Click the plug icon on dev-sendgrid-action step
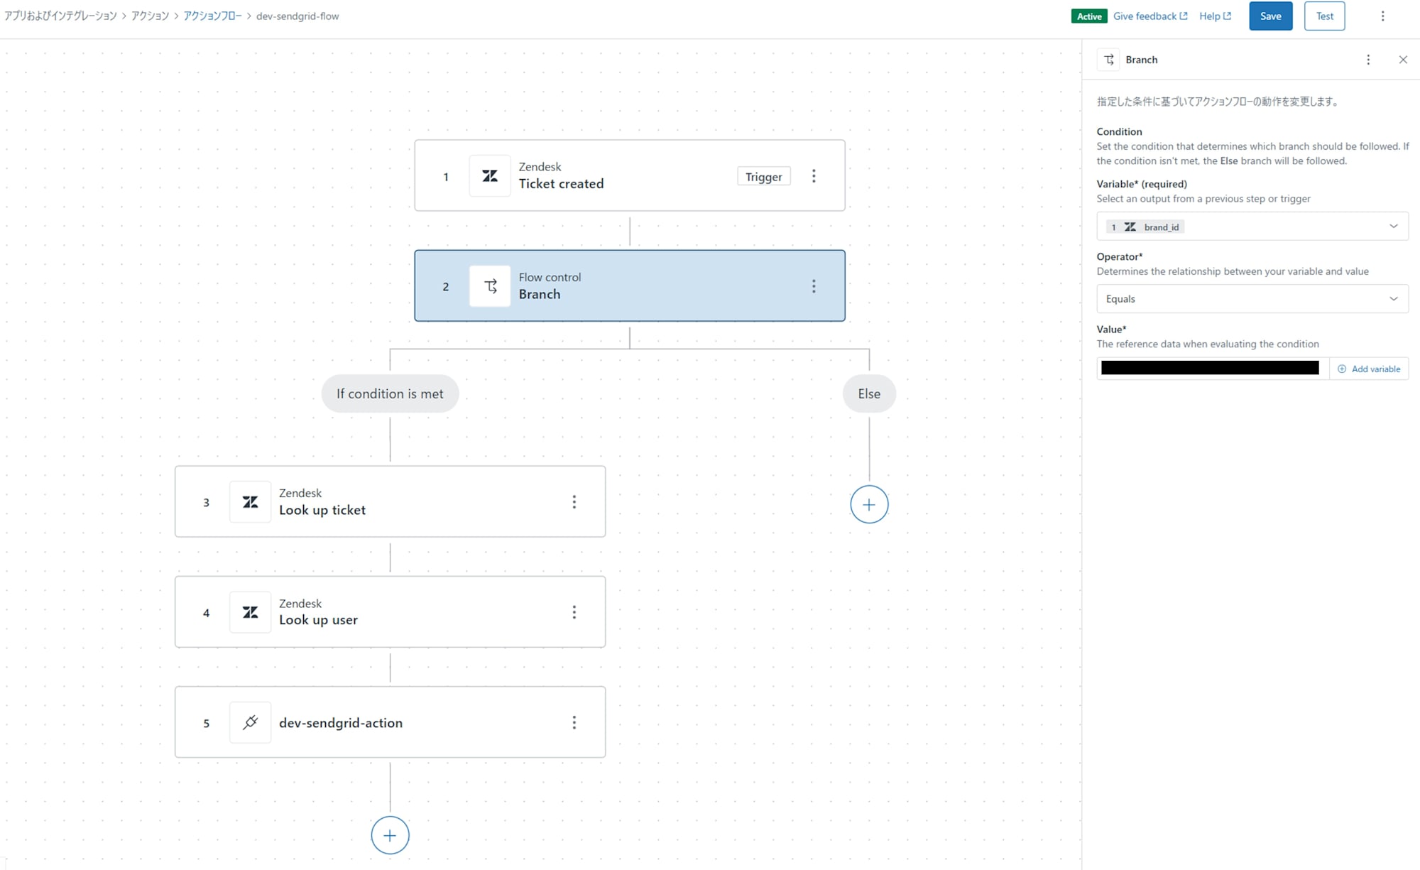This screenshot has height=870, width=1420. [250, 723]
